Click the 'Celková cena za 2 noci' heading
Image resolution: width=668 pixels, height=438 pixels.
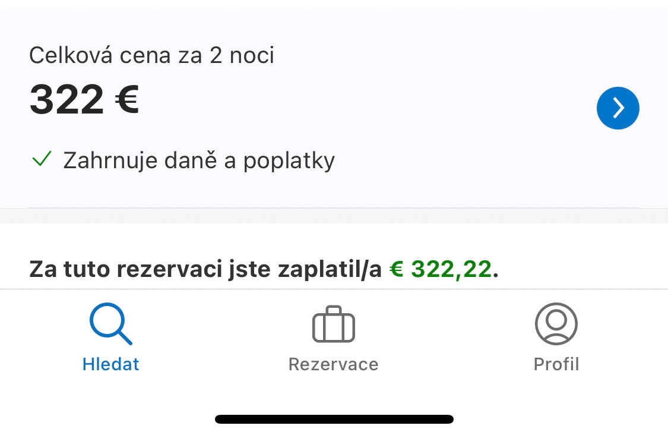click(x=151, y=56)
